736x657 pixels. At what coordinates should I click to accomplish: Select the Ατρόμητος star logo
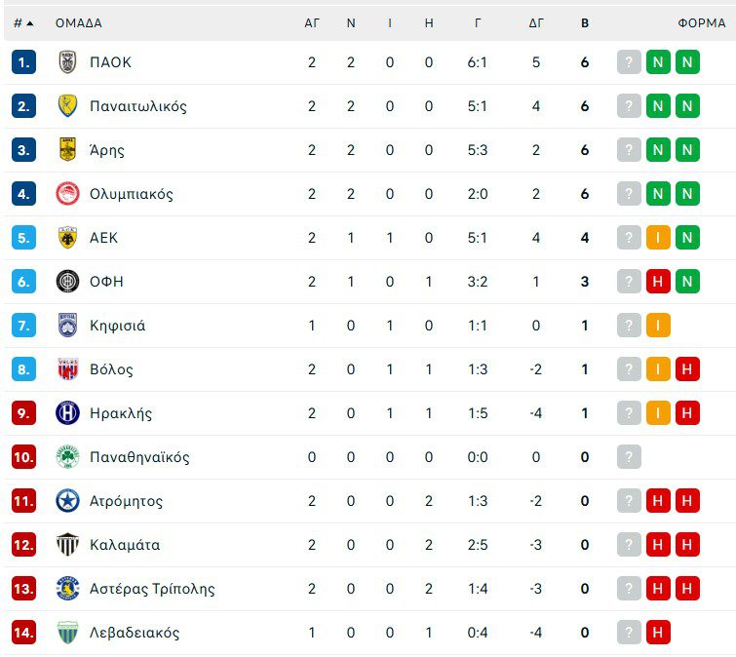tap(67, 501)
